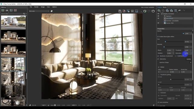Click the render last teapot icon
The height and width of the screenshot is (109, 194).
click(153, 11)
